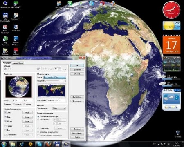Open the Skype desktop shortcut
This screenshot has width=184, height=147.
tap(92, 4)
